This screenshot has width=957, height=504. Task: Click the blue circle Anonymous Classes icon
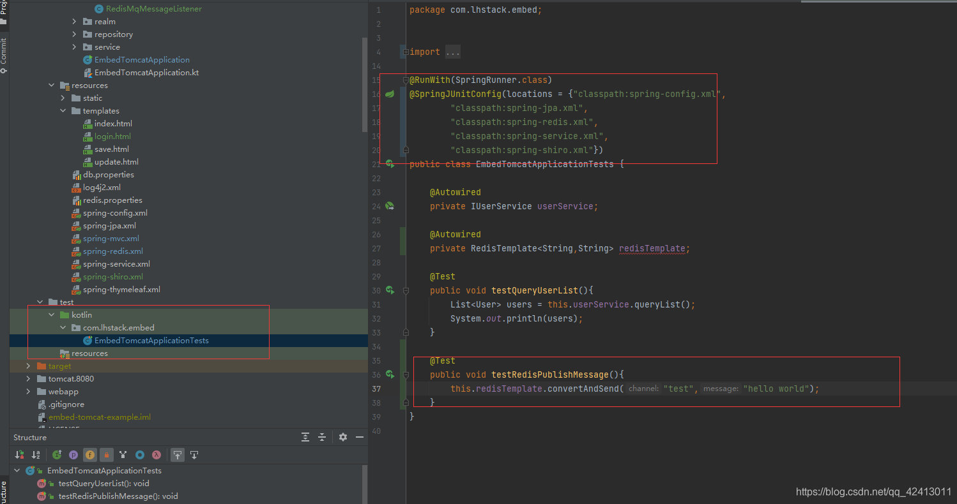[x=140, y=455]
